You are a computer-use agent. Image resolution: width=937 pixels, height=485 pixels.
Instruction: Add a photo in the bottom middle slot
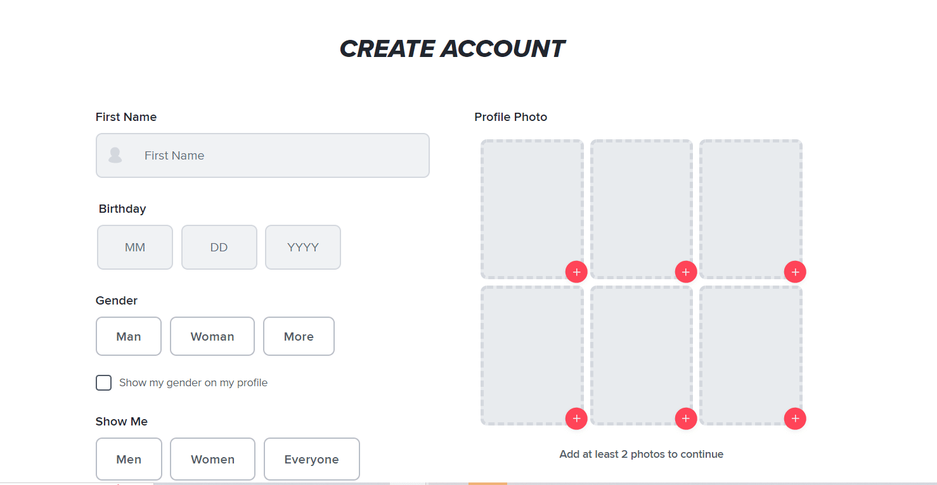685,419
